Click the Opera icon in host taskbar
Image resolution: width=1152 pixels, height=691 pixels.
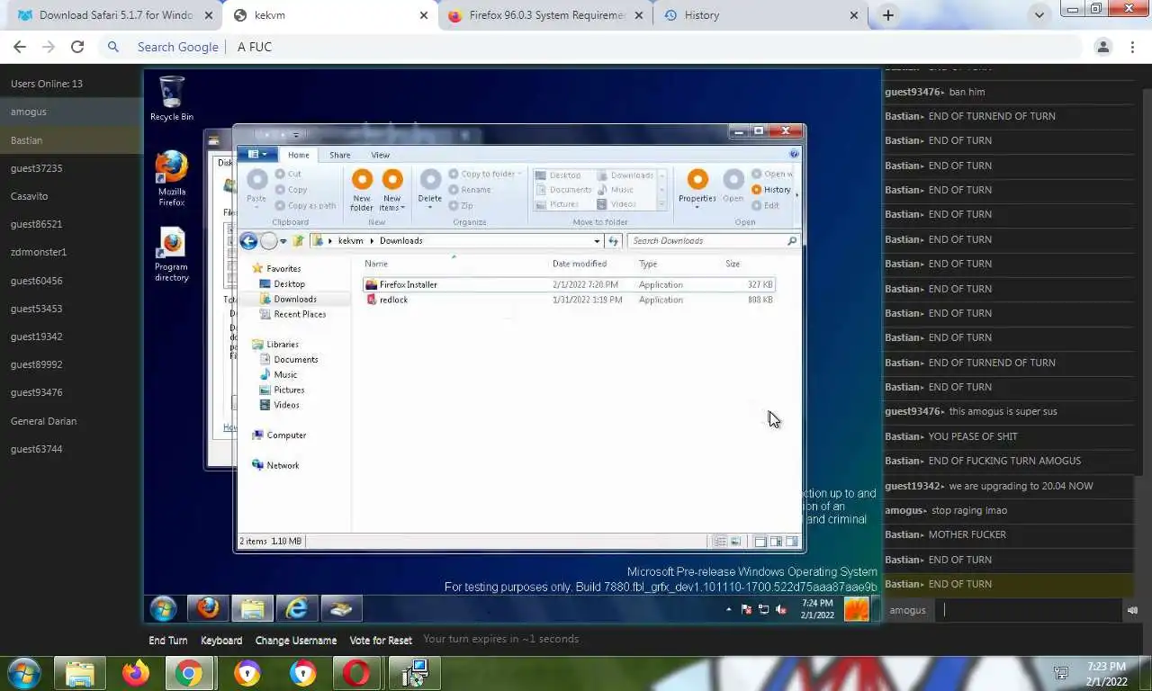coord(356,673)
